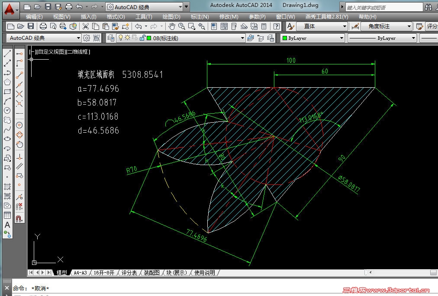
Task: Open the 修改(M) menu
Action: tap(229, 17)
